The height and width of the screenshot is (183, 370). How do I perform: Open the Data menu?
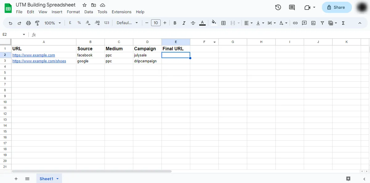pos(88,12)
